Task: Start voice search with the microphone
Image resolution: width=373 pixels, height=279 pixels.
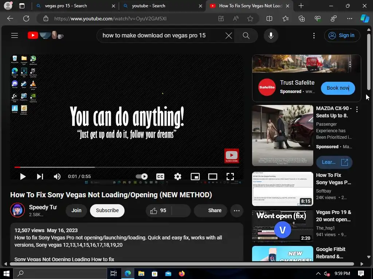Action: coord(271,36)
